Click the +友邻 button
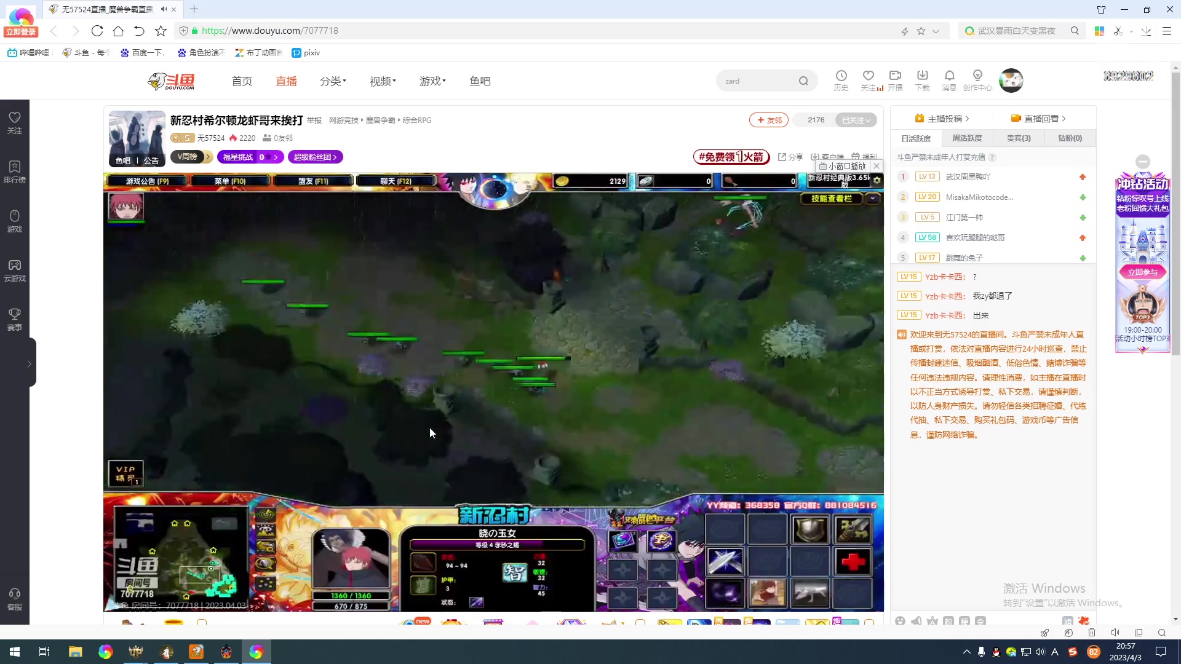 coord(769,120)
